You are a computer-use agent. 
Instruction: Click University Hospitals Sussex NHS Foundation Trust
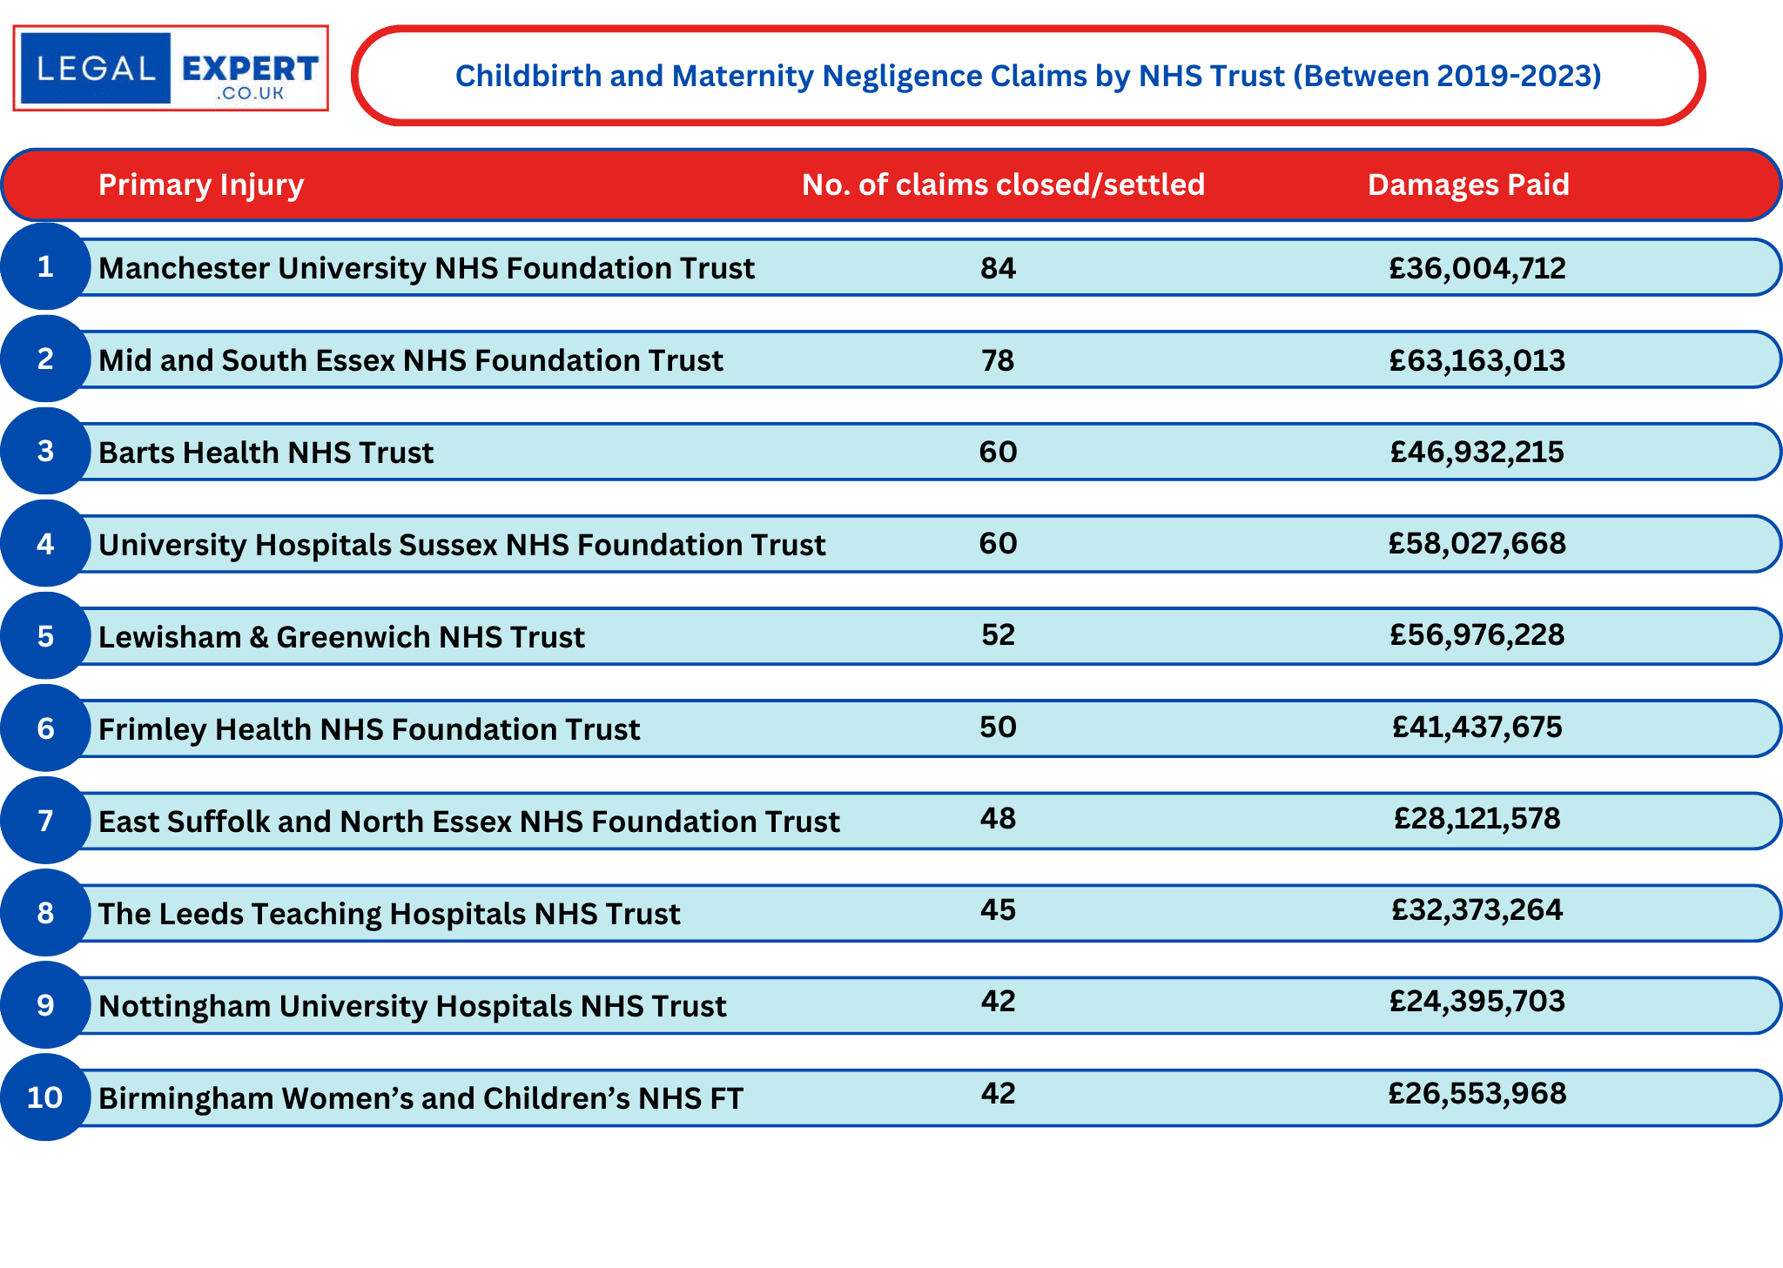coord(461,545)
